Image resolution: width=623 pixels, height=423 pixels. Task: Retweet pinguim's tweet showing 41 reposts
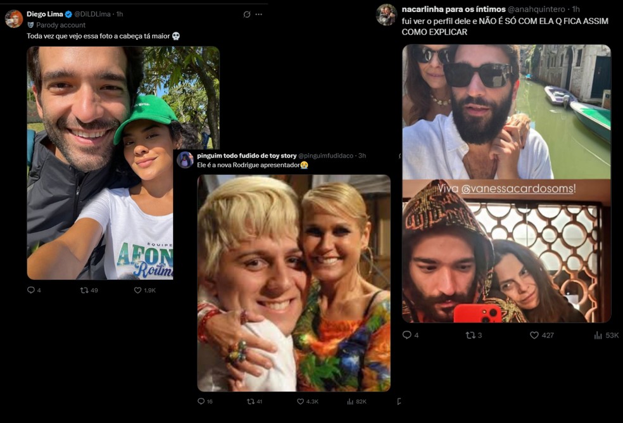point(250,400)
